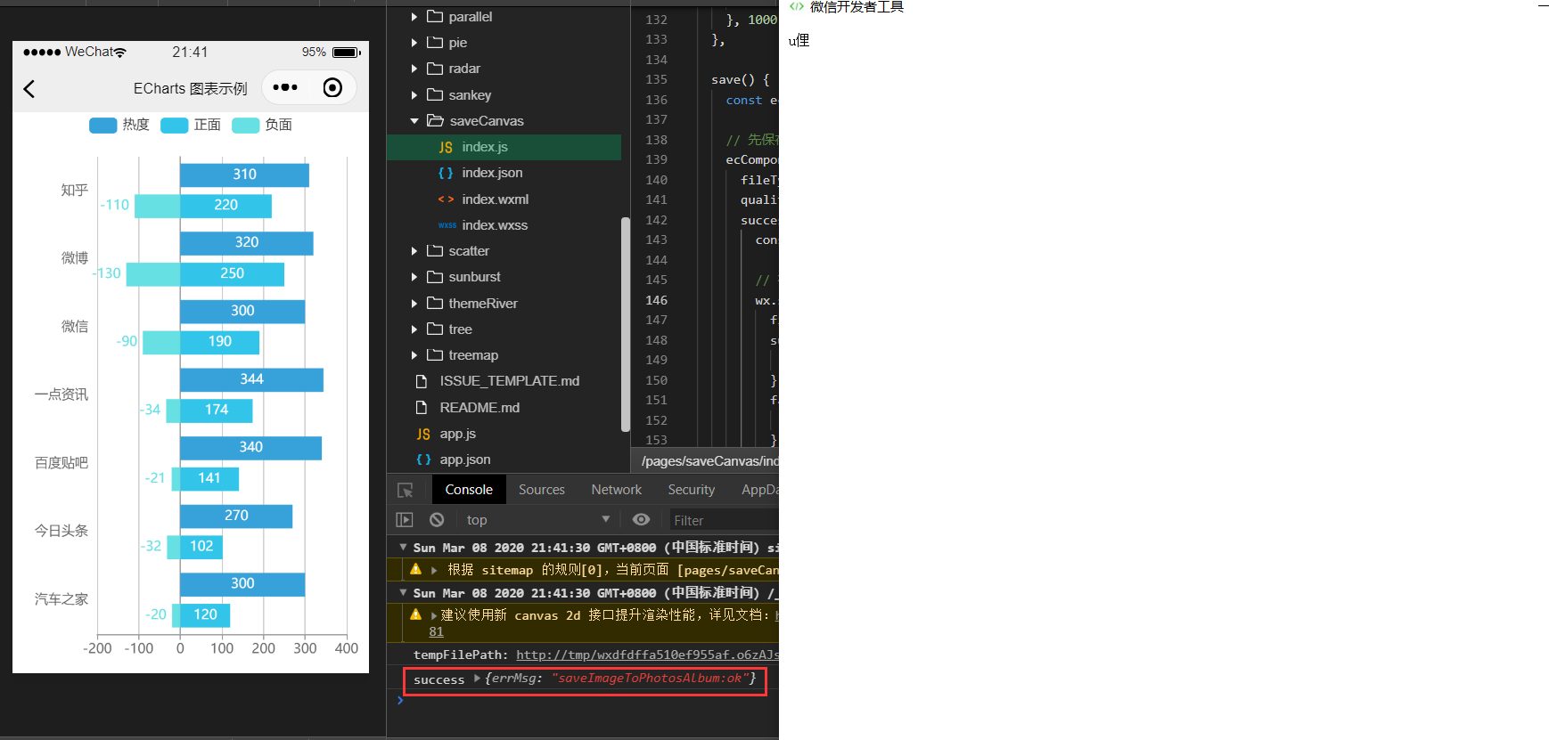Click the console prompt arrow
Image resolution: width=1549 pixels, height=740 pixels.
click(400, 700)
